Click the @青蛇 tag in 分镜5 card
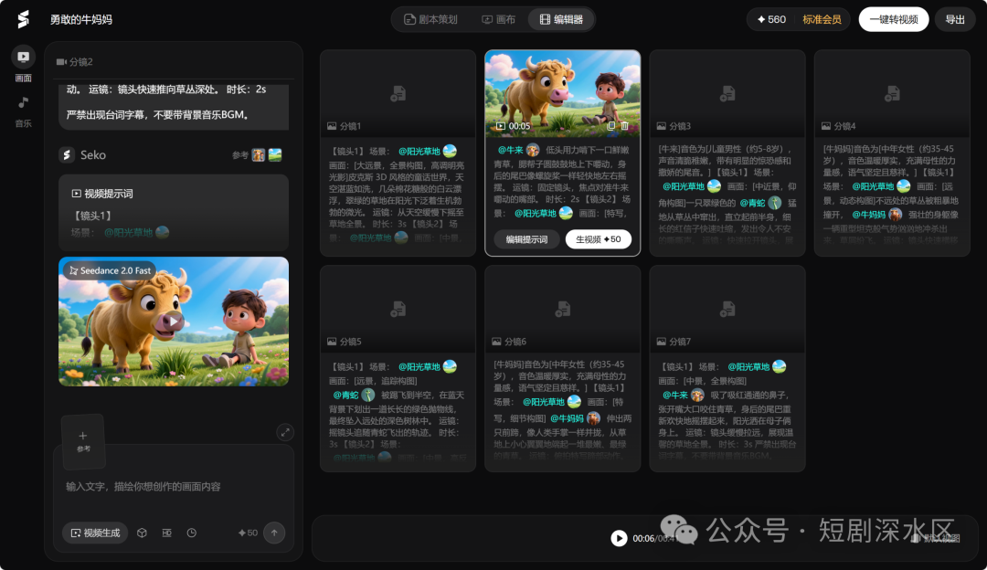987x570 pixels. pos(345,396)
